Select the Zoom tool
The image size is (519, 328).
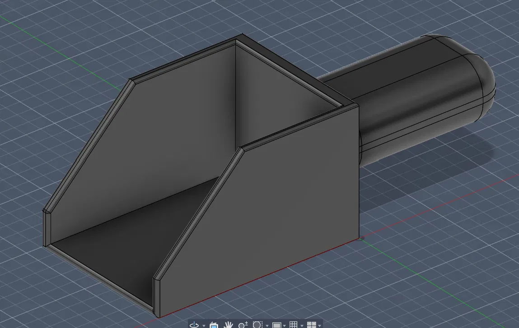[243, 325]
